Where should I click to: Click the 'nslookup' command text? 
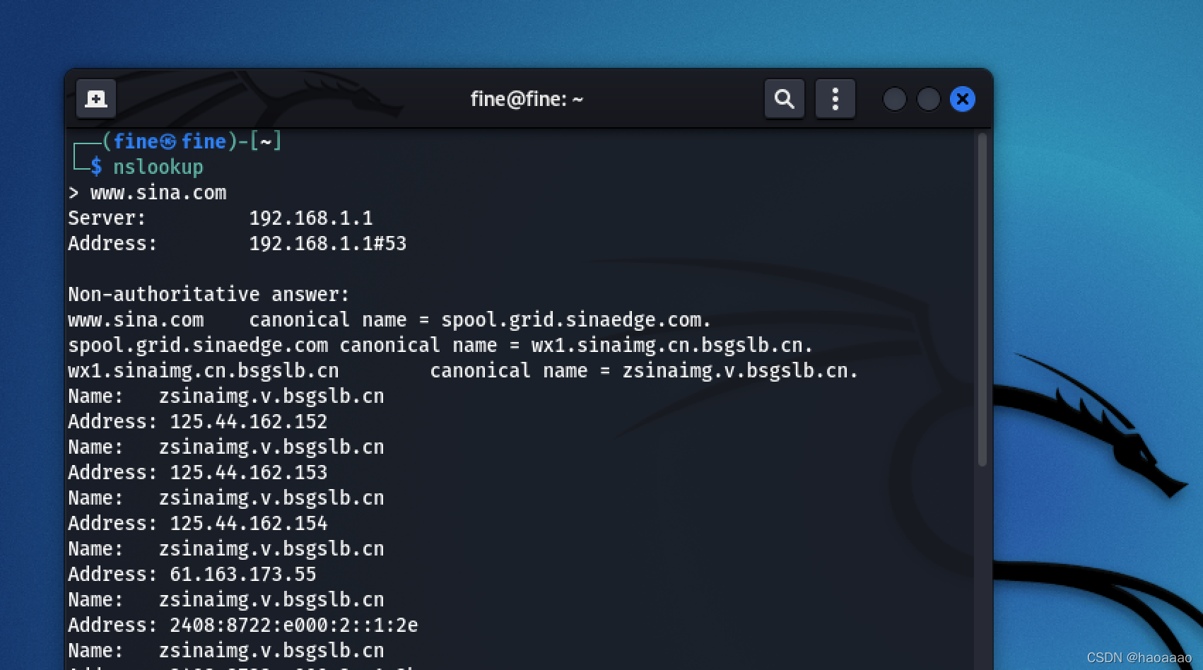[158, 167]
